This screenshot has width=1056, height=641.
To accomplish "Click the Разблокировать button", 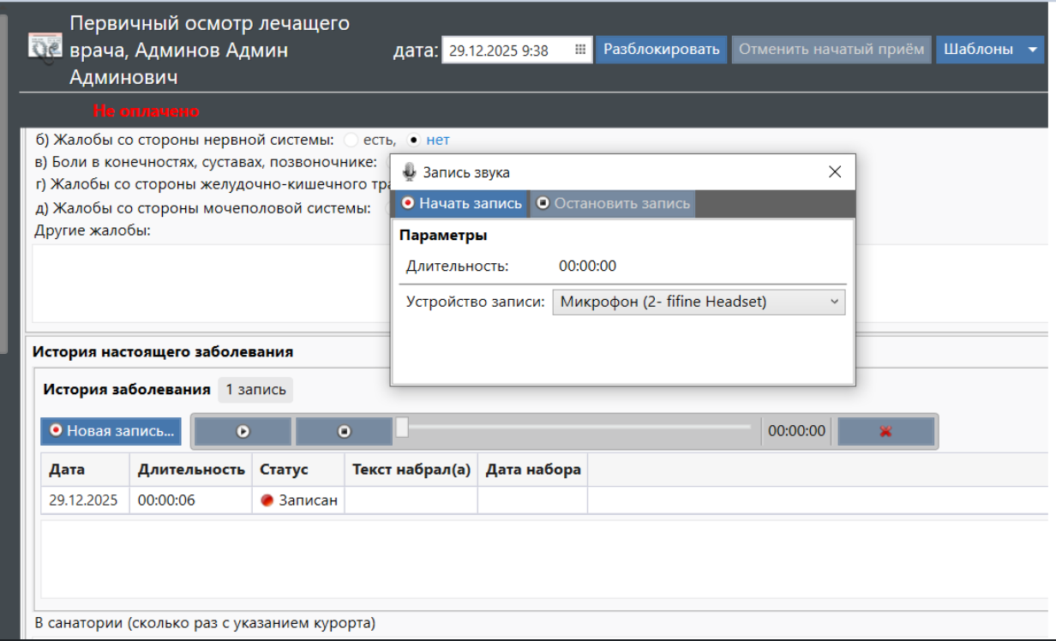I will coord(661,50).
